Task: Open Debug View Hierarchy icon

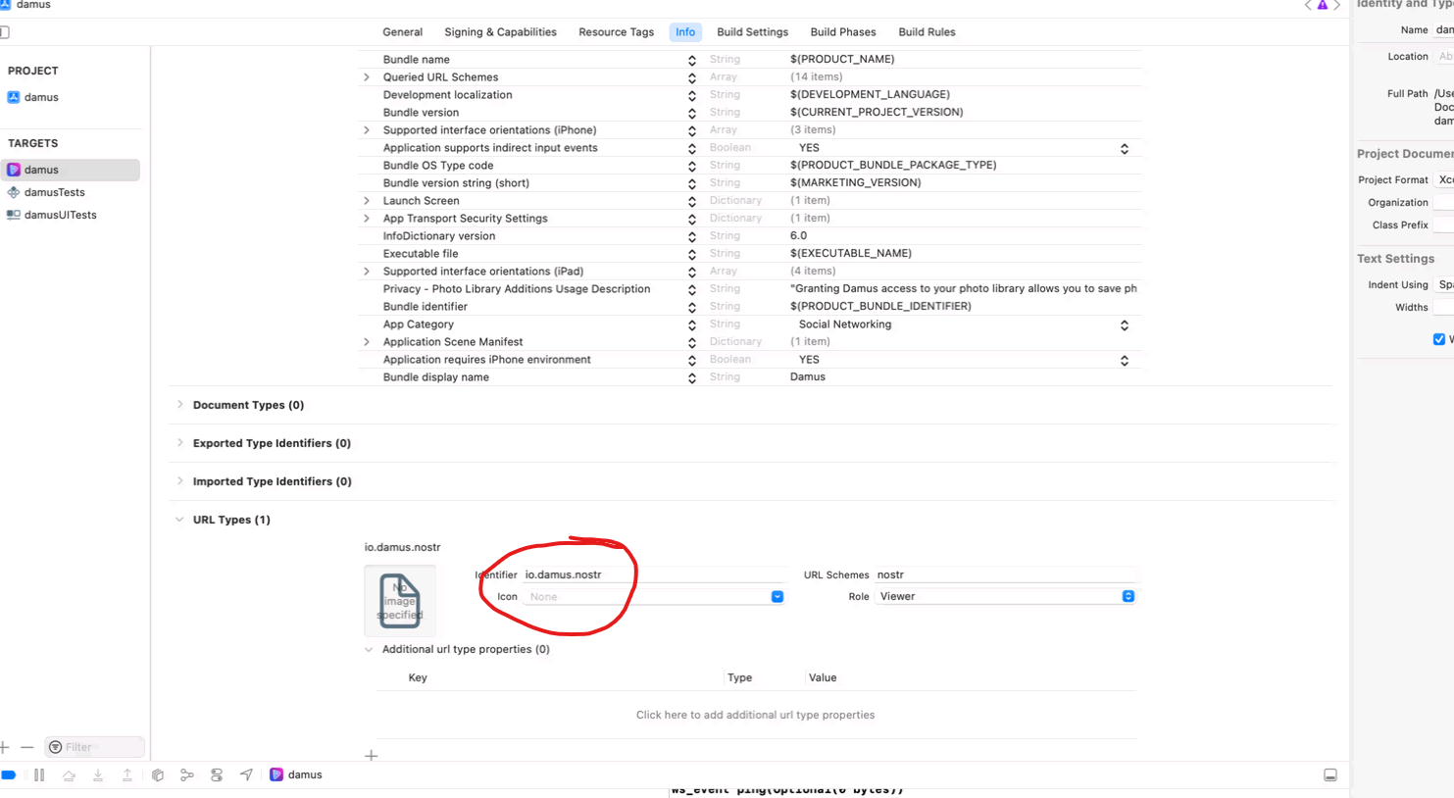Action: pyautogui.click(x=158, y=774)
